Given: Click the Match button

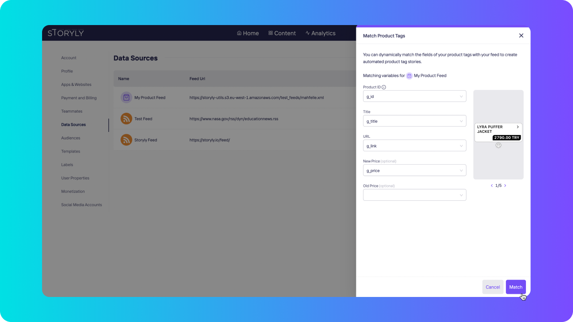Looking at the screenshot, I should (516, 287).
